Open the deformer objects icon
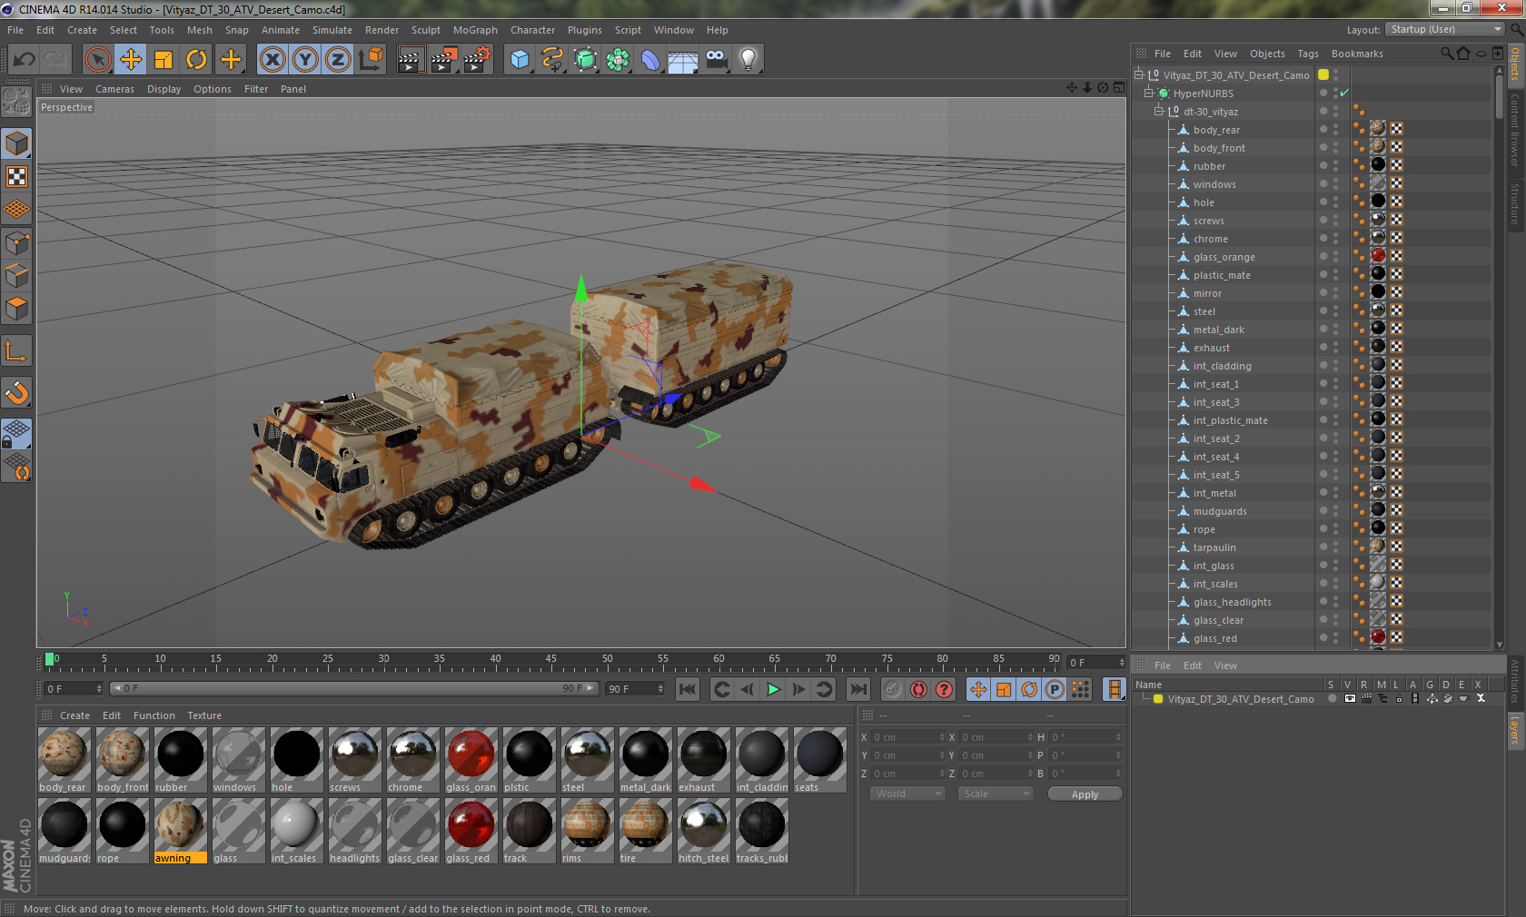The height and width of the screenshot is (917, 1526). pos(650,60)
